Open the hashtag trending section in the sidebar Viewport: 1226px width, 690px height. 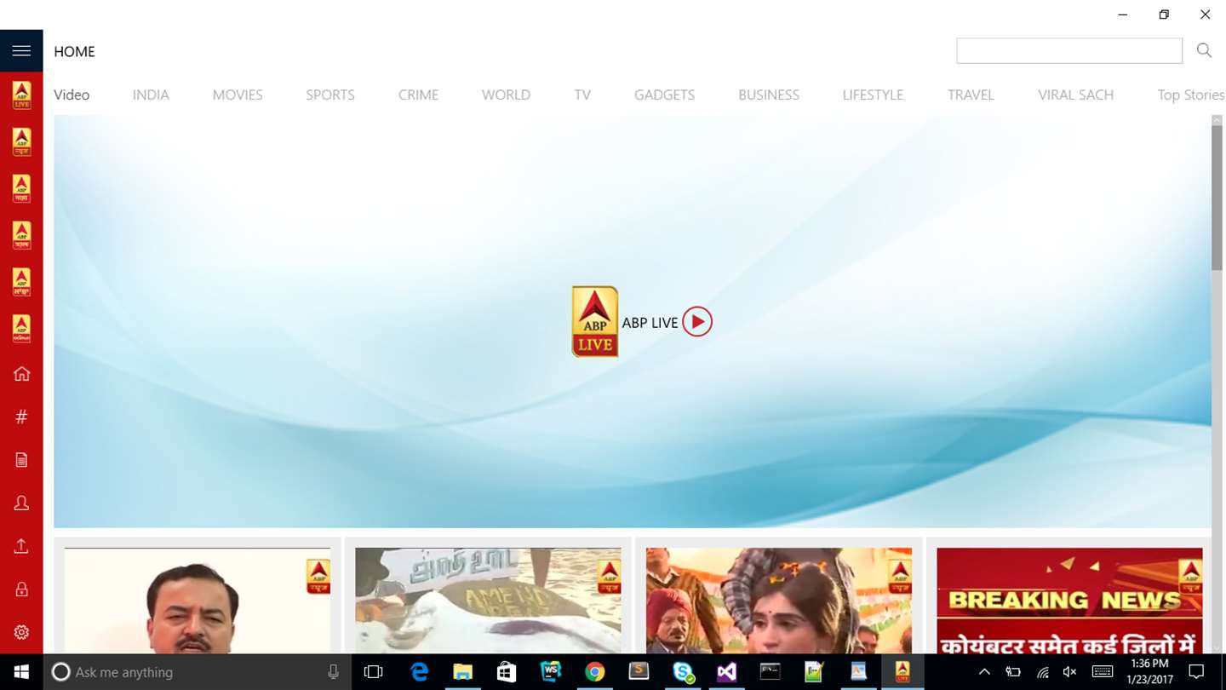[21, 417]
